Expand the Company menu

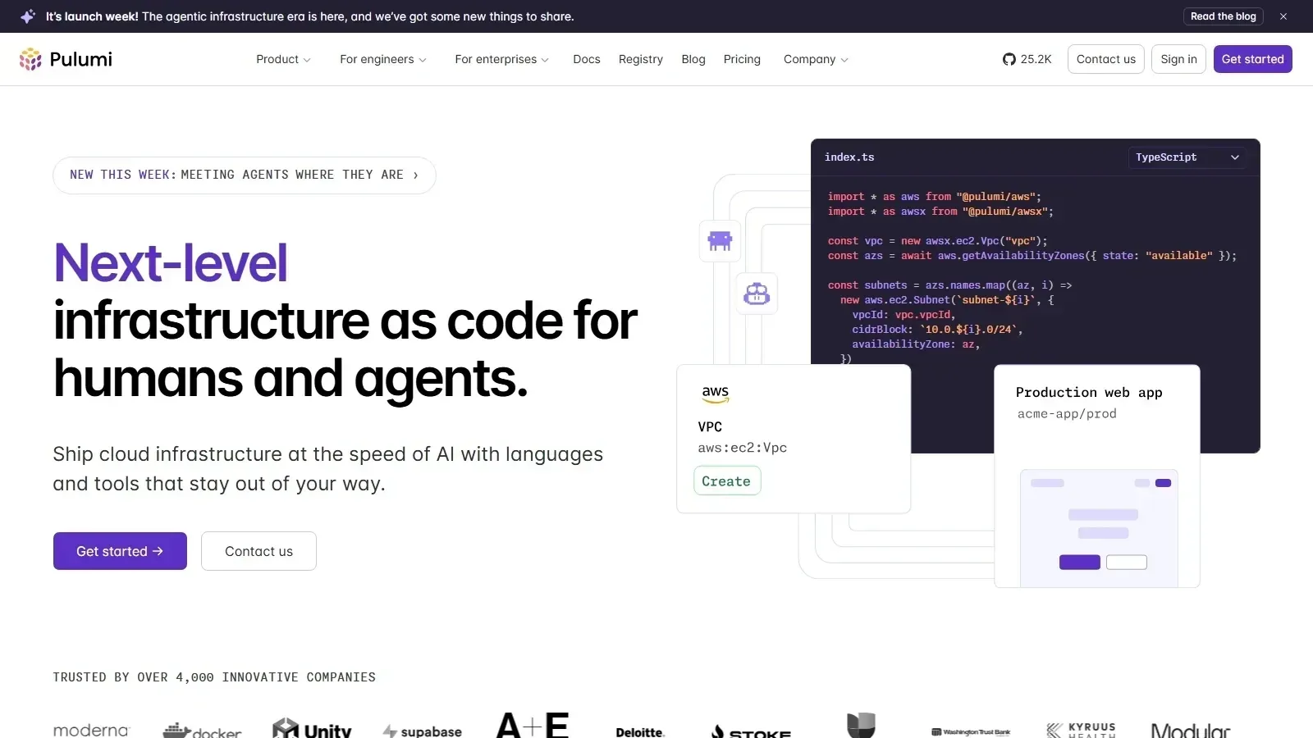tap(816, 59)
